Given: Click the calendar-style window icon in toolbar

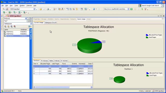Looking at the screenshot, I should point(82,9).
